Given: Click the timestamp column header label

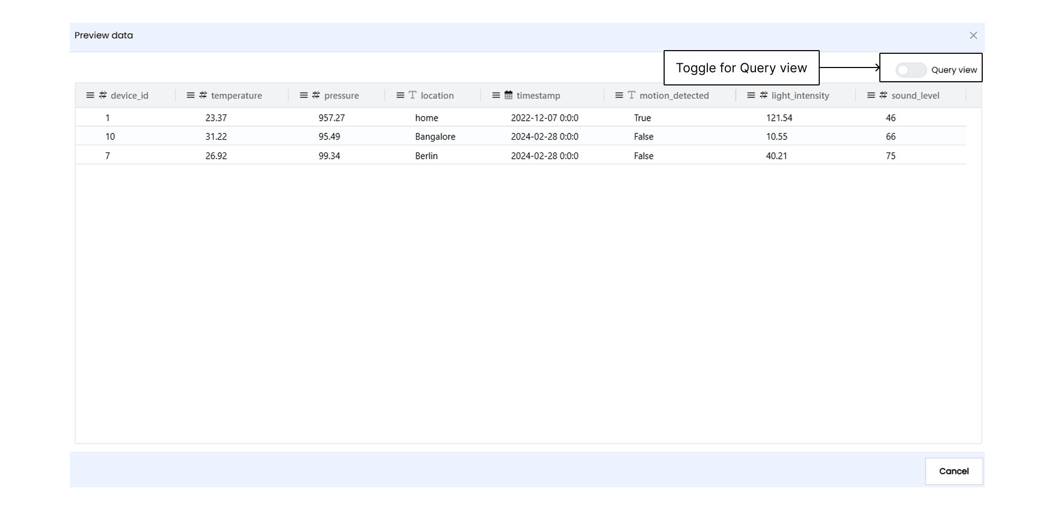Looking at the screenshot, I should [x=538, y=95].
